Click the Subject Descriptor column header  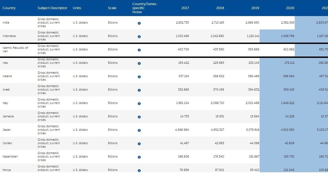(x=52, y=8)
